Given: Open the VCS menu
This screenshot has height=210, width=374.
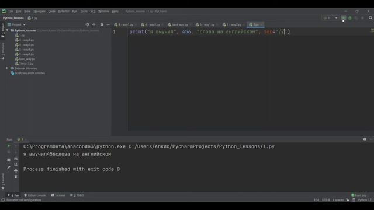Looking at the screenshot, I should (x=93, y=12).
